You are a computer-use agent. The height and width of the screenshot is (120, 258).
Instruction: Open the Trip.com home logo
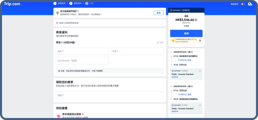click(12, 4)
